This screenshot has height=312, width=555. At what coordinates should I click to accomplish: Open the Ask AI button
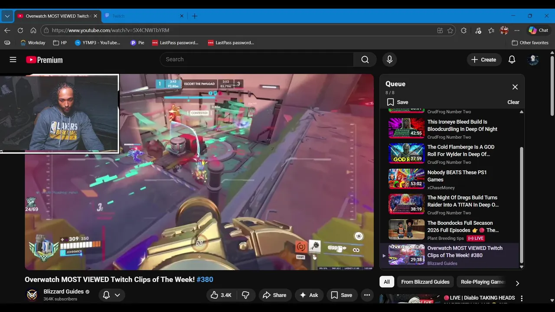[x=309, y=295]
